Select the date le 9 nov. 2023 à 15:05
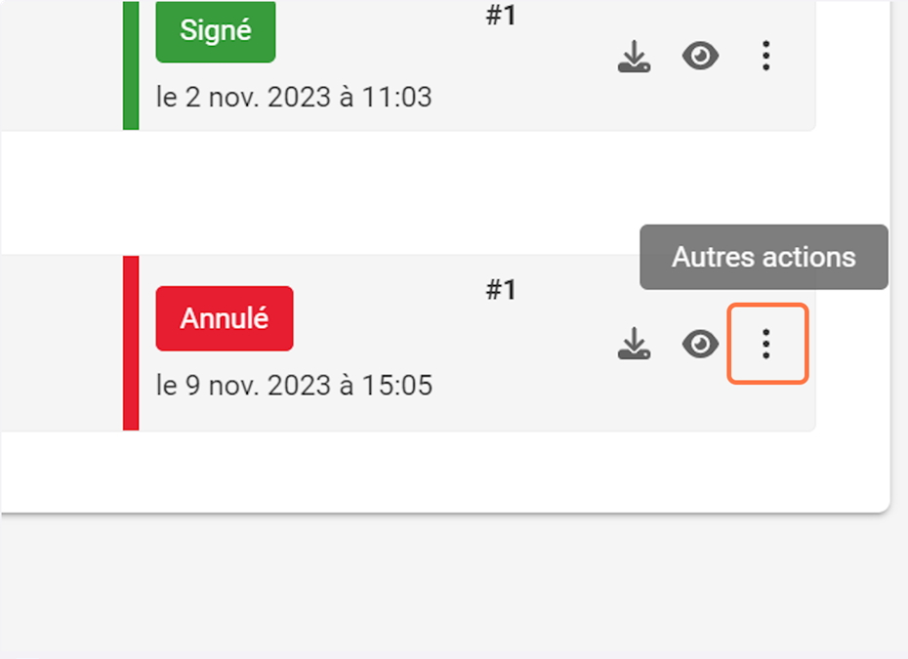Screen dimensions: 908x659 pyautogui.click(x=294, y=386)
